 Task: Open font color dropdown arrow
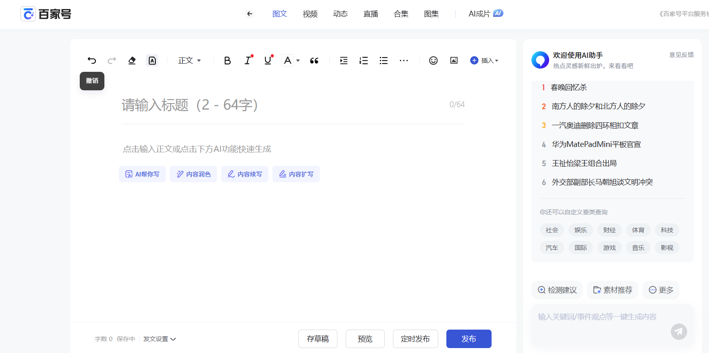tap(298, 61)
